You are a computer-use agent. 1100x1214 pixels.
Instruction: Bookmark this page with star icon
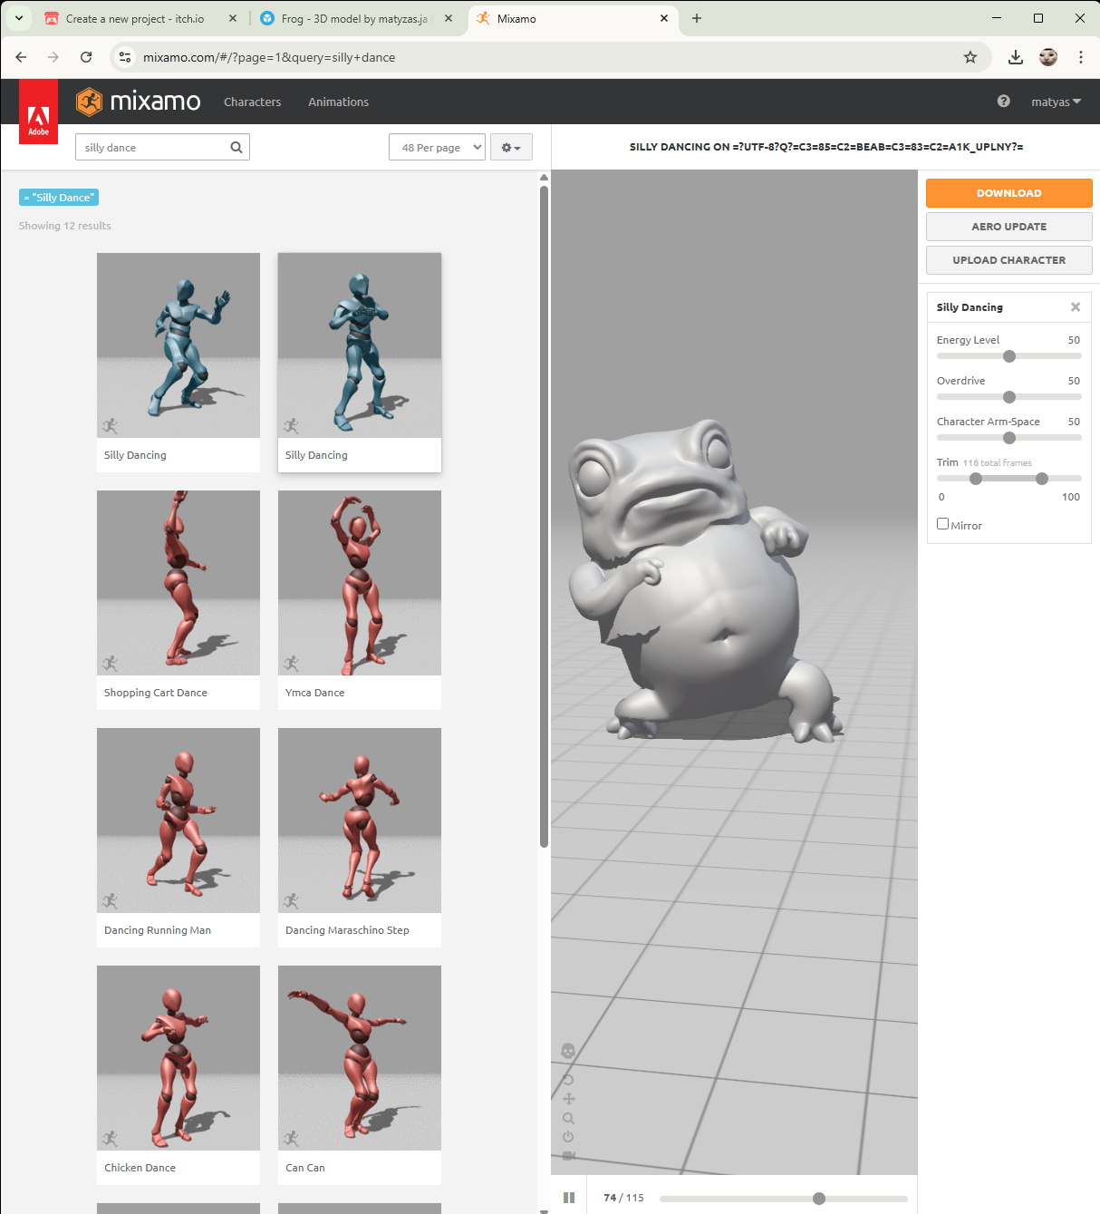point(970,57)
